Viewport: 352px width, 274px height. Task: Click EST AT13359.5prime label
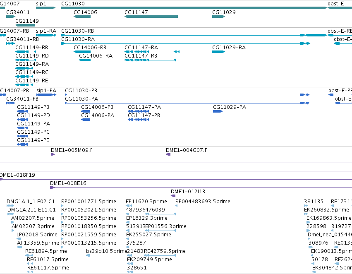tap(38, 243)
